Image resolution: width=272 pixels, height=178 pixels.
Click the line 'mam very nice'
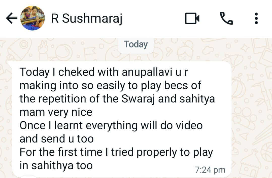[56, 112]
